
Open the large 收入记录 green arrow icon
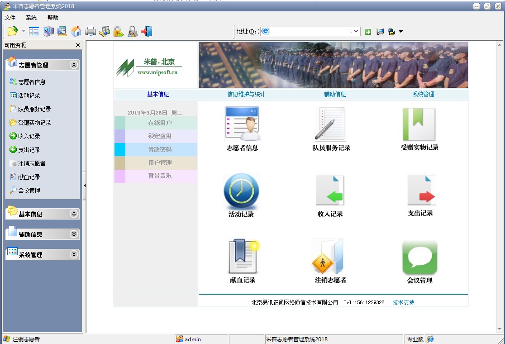330,190
